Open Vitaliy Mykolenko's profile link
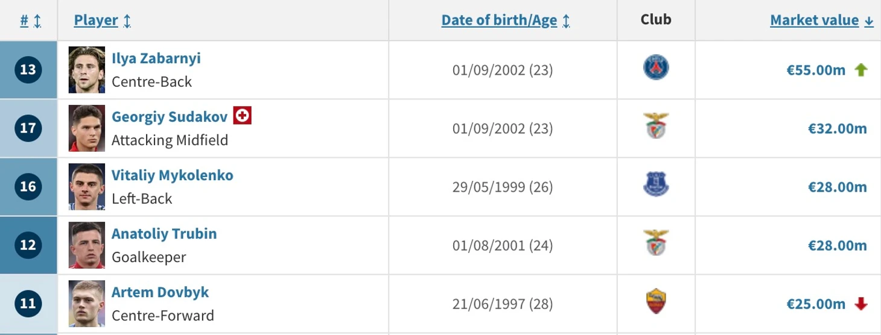The image size is (881, 335). click(173, 175)
